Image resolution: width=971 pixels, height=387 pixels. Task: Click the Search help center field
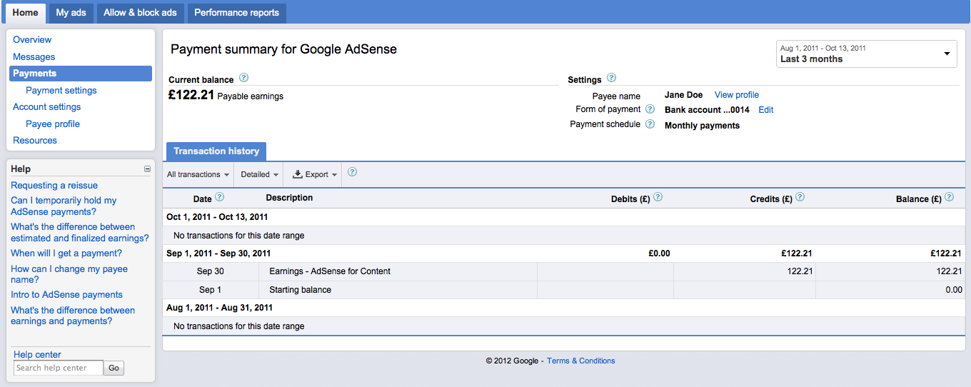(x=59, y=368)
